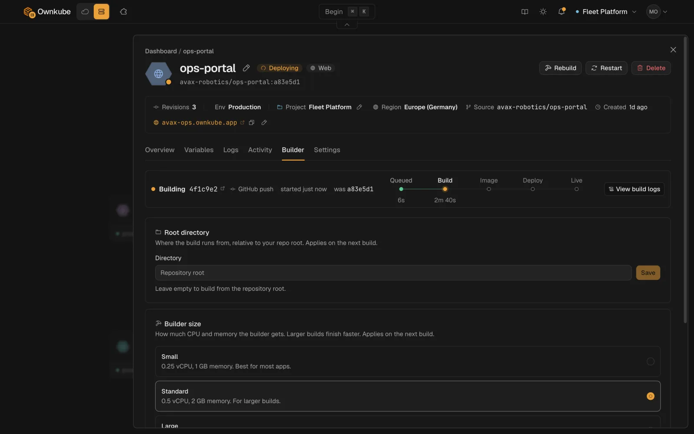This screenshot has width=694, height=434.
Task: Edit the domain pencil icon
Action: (x=264, y=122)
